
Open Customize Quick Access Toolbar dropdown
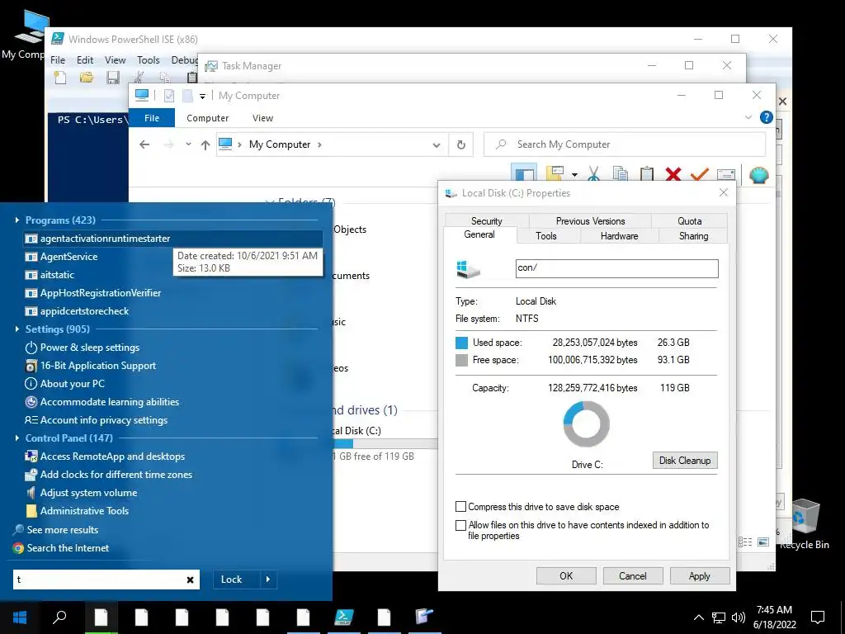(x=203, y=96)
